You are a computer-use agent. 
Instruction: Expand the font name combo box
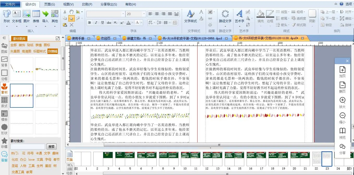pyautogui.click(x=122, y=14)
